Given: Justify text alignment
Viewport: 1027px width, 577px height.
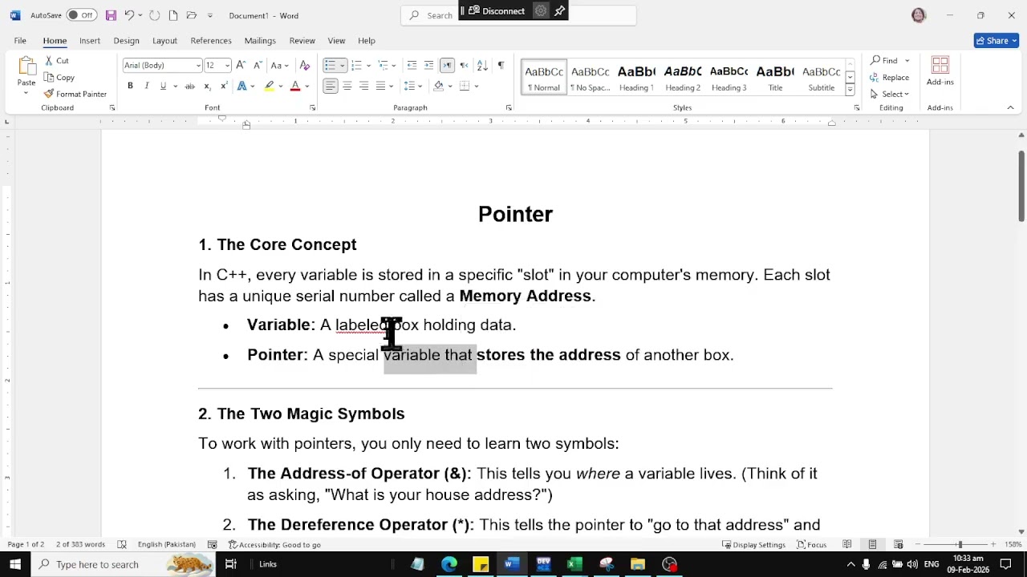Looking at the screenshot, I should pyautogui.click(x=380, y=86).
